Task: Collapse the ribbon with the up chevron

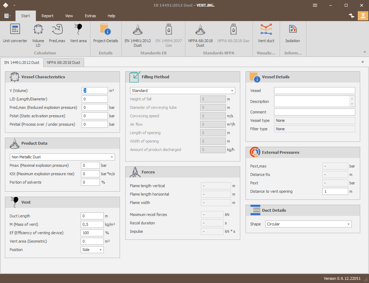Action: click(364, 52)
